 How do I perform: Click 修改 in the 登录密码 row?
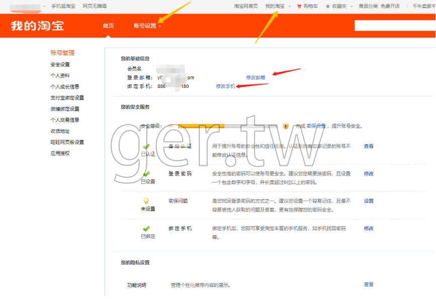(x=369, y=174)
